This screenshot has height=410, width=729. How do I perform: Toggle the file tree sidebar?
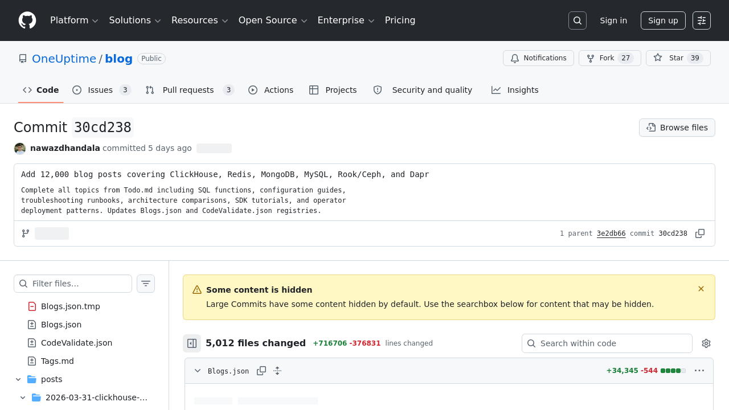tap(192, 343)
